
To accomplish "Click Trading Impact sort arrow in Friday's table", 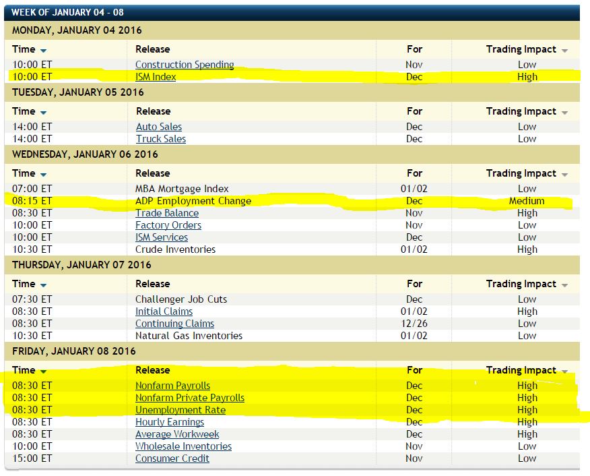I will coord(564,371).
